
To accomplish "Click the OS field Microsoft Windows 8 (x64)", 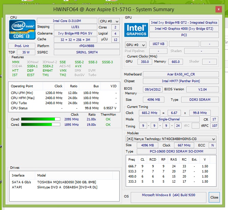I will 168,197.
